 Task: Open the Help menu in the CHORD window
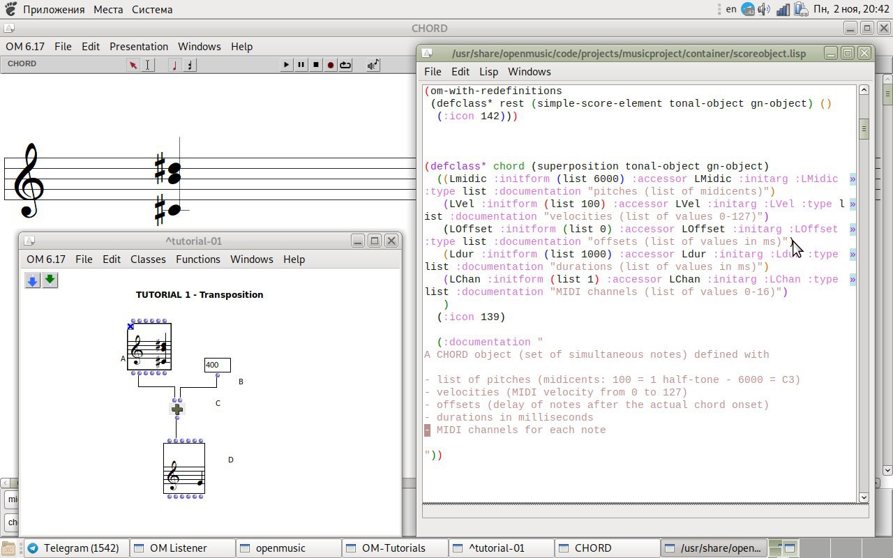[241, 47]
